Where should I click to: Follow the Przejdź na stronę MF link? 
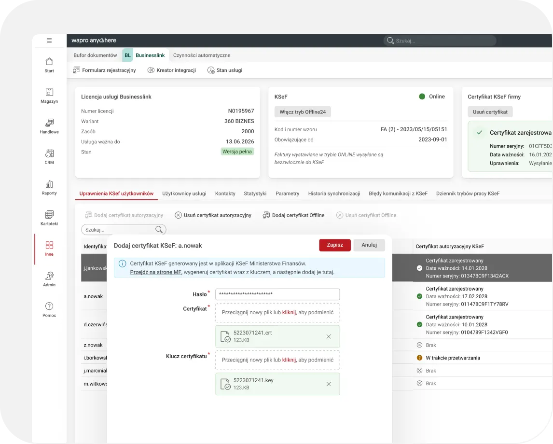pos(155,272)
